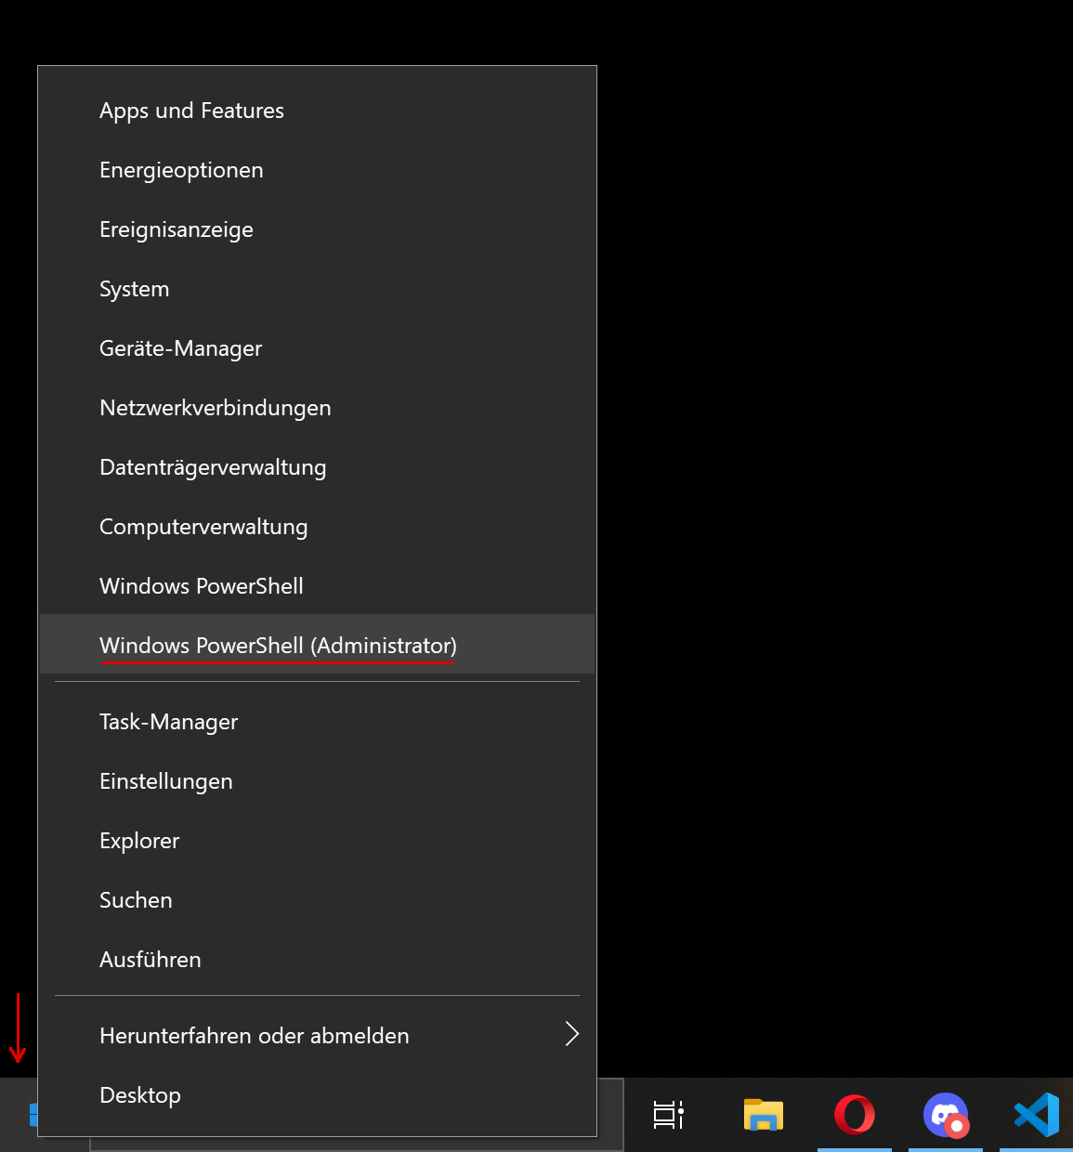Open Computerverwaltung
Image resolution: width=1073 pixels, height=1152 pixels.
(317, 527)
